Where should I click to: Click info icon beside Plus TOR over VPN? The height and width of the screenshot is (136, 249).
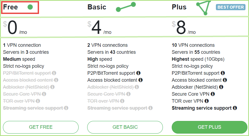coord(206,101)
